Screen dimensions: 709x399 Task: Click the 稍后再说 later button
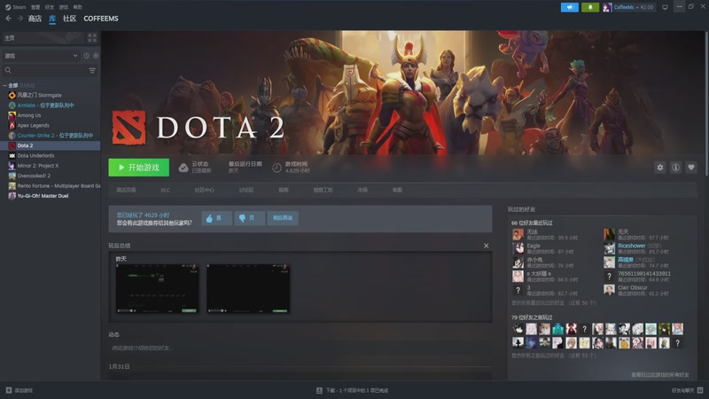283,218
